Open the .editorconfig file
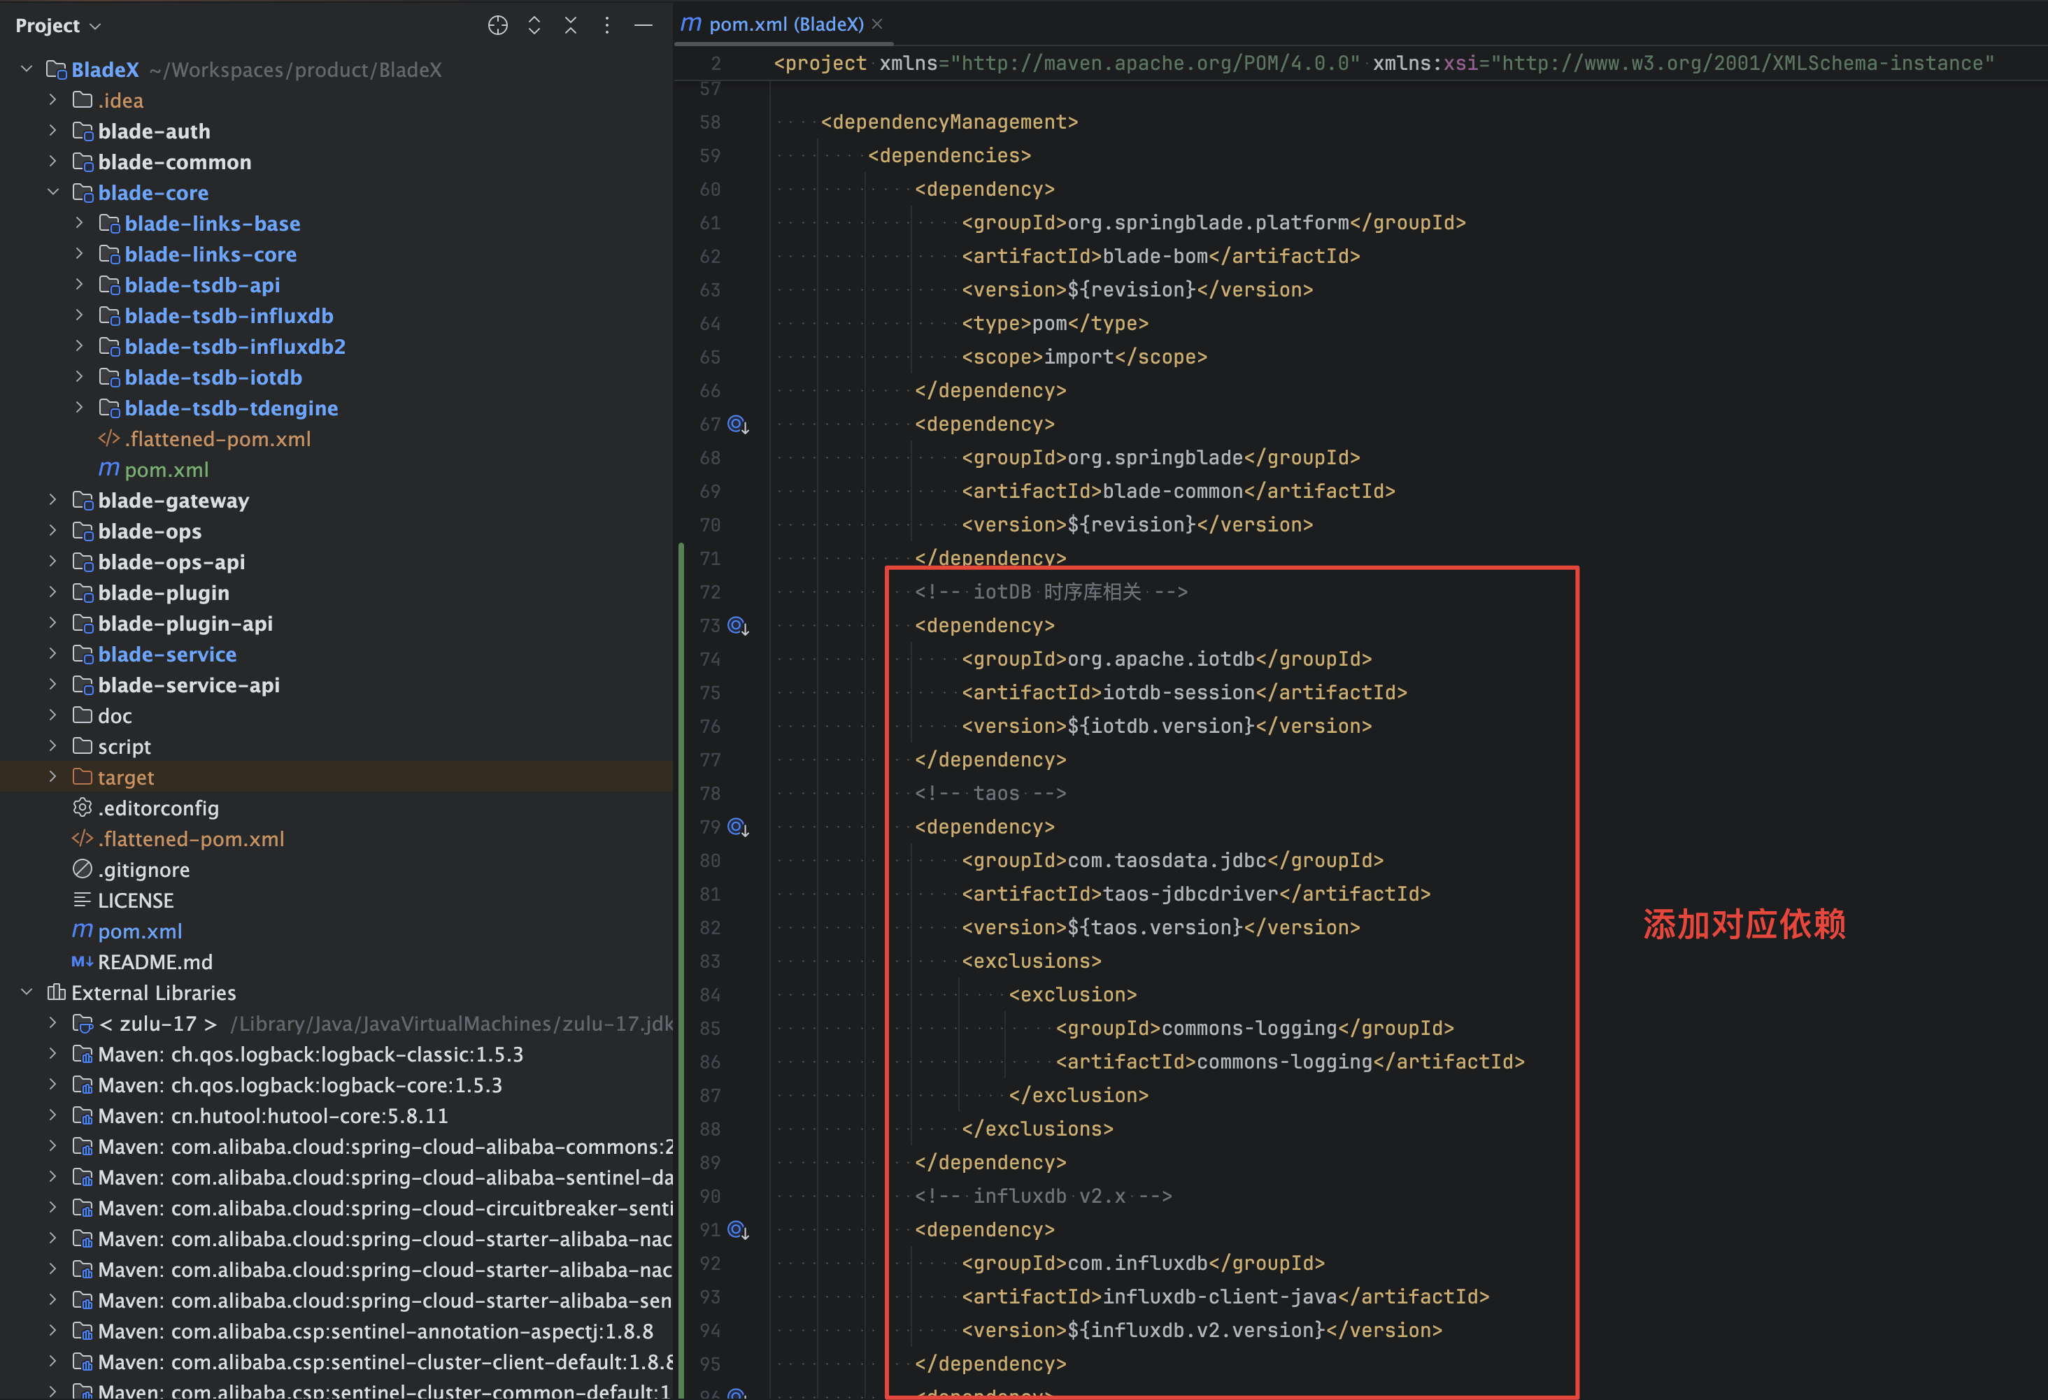This screenshot has height=1400, width=2048. [x=159, y=808]
